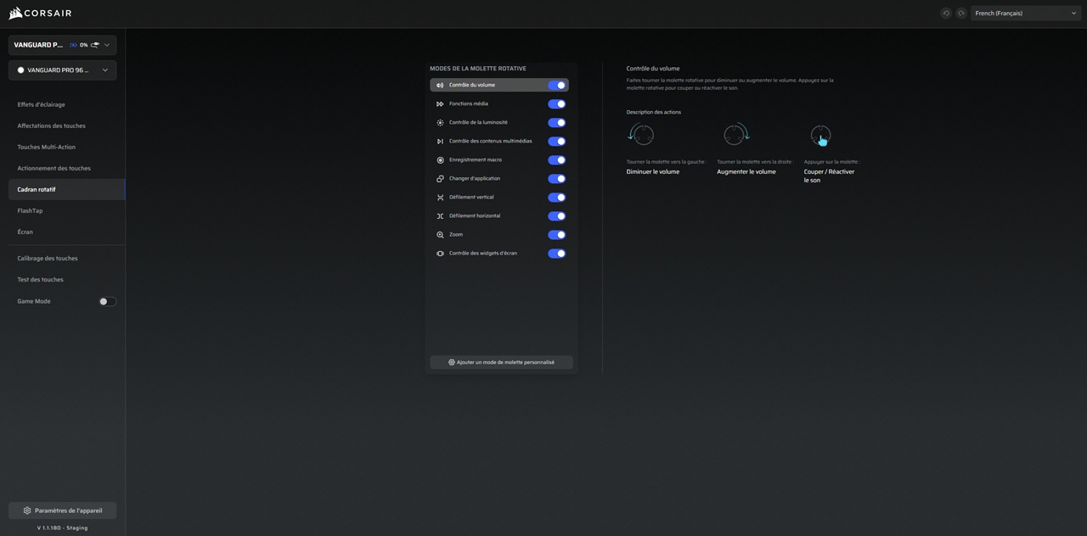The width and height of the screenshot is (1087, 536).
Task: Click the rotate-left dial illustration
Action: click(641, 135)
